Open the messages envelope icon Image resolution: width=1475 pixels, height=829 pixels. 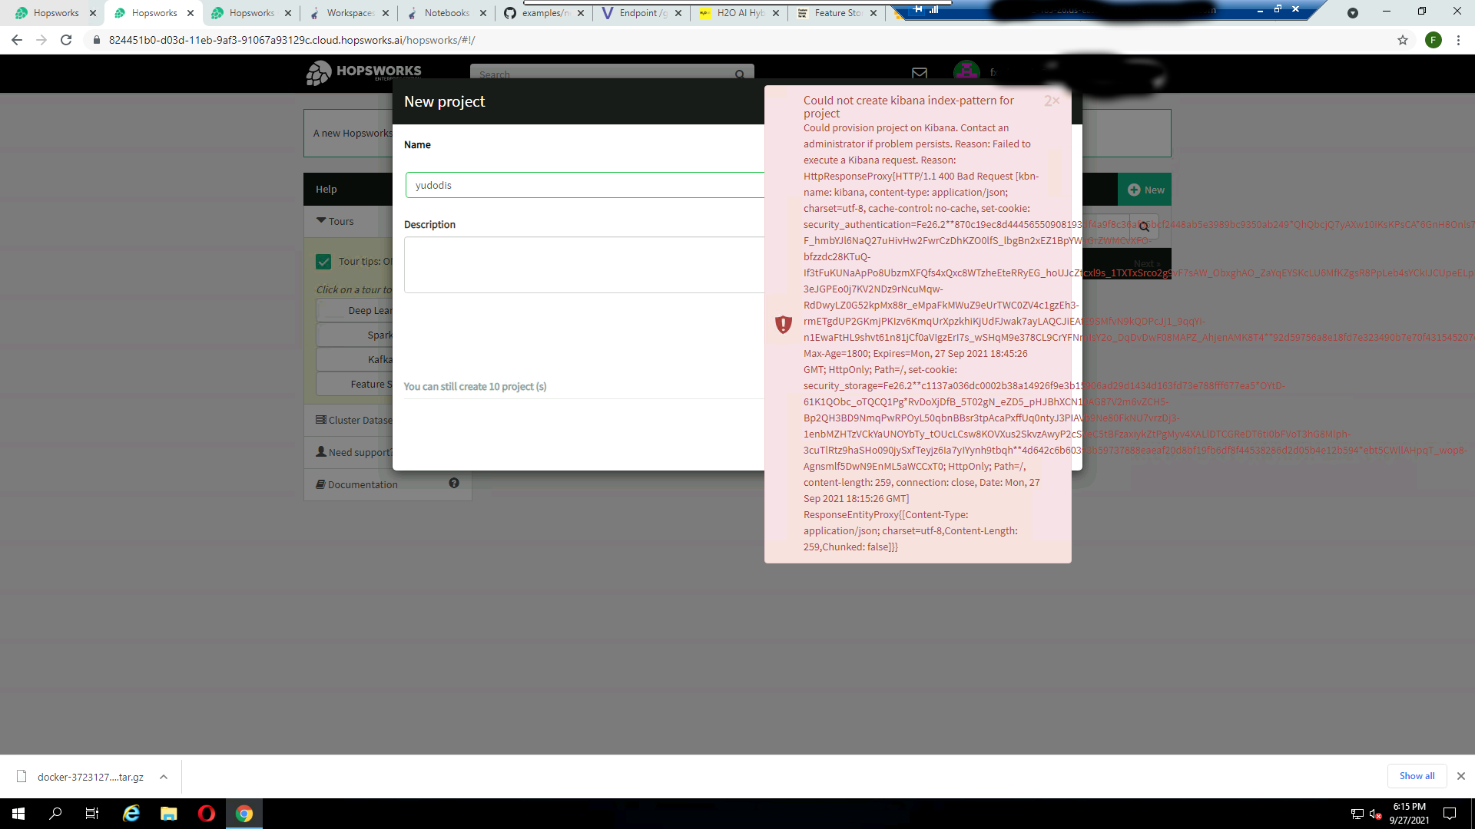pos(920,73)
